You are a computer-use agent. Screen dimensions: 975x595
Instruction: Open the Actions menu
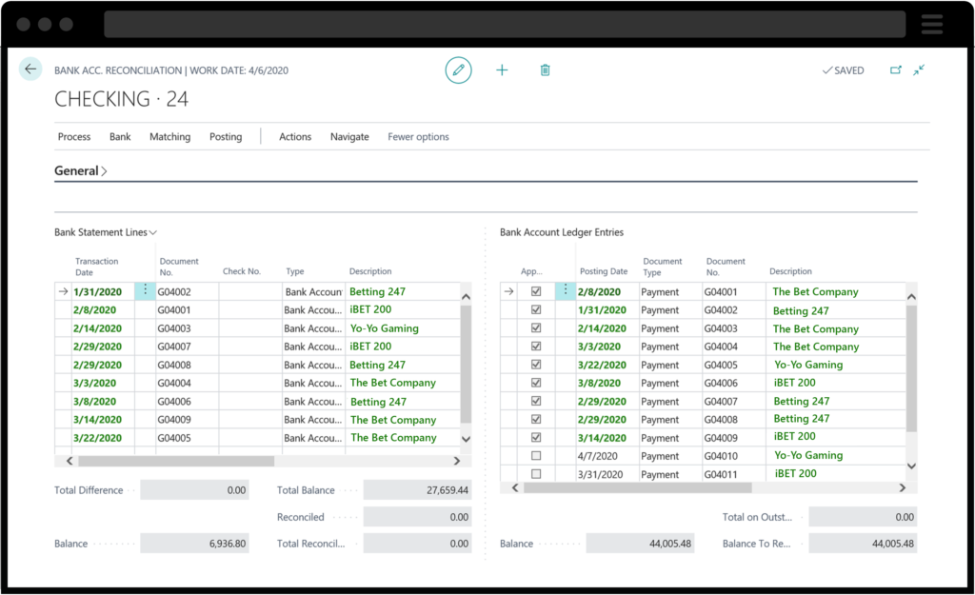[295, 137]
